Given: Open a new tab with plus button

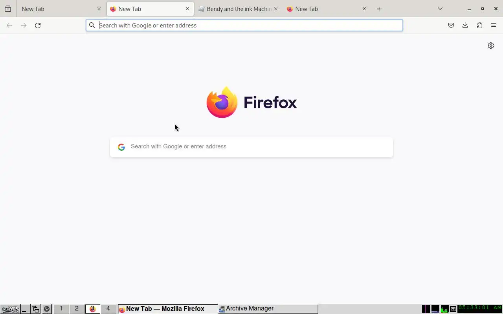Looking at the screenshot, I should click(379, 9).
